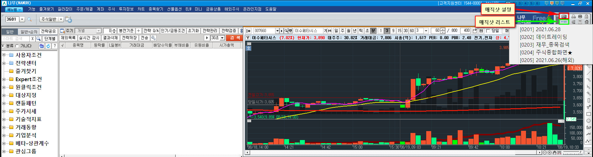Image resolution: width=593 pixels, height=157 pixels.
Task: Select the 분류 radio button
Action: click(x=3, y=46)
